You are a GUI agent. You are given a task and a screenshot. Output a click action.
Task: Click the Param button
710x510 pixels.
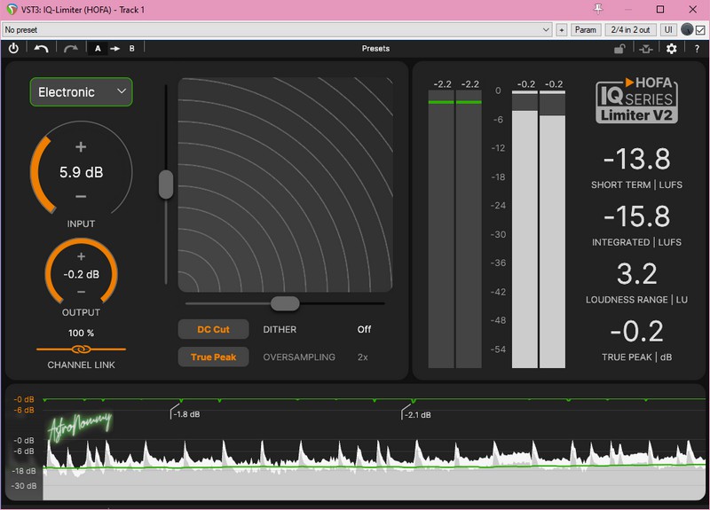click(585, 29)
